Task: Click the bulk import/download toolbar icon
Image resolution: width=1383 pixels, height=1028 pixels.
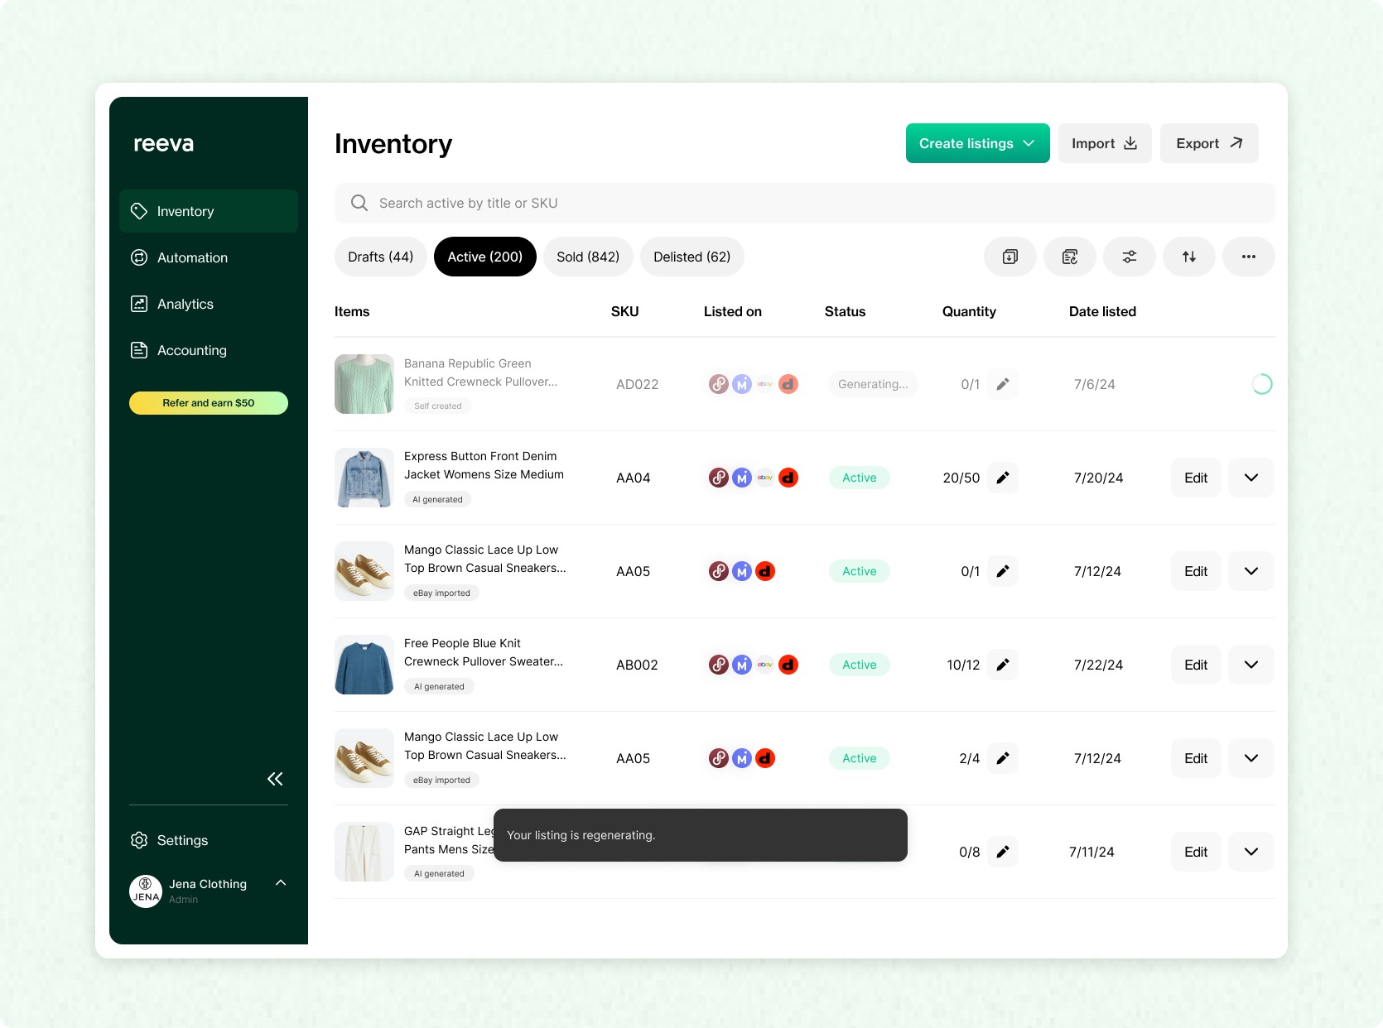Action: (x=1010, y=257)
